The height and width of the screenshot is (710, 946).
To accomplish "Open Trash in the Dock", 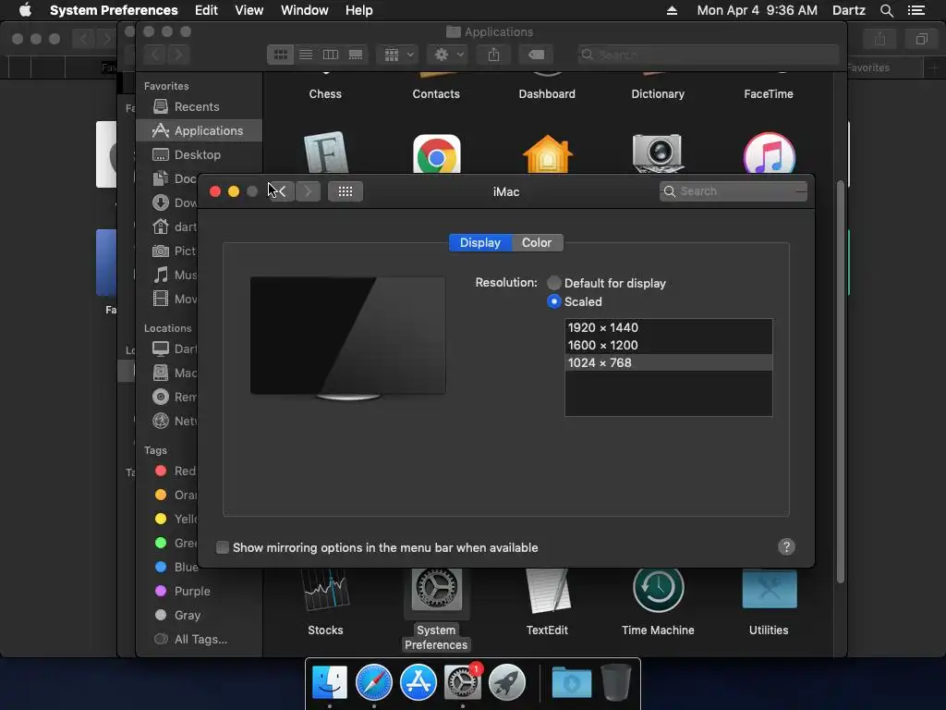I will 616,682.
